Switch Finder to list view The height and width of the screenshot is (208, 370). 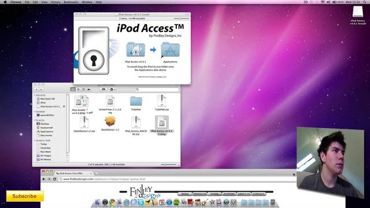(79, 90)
